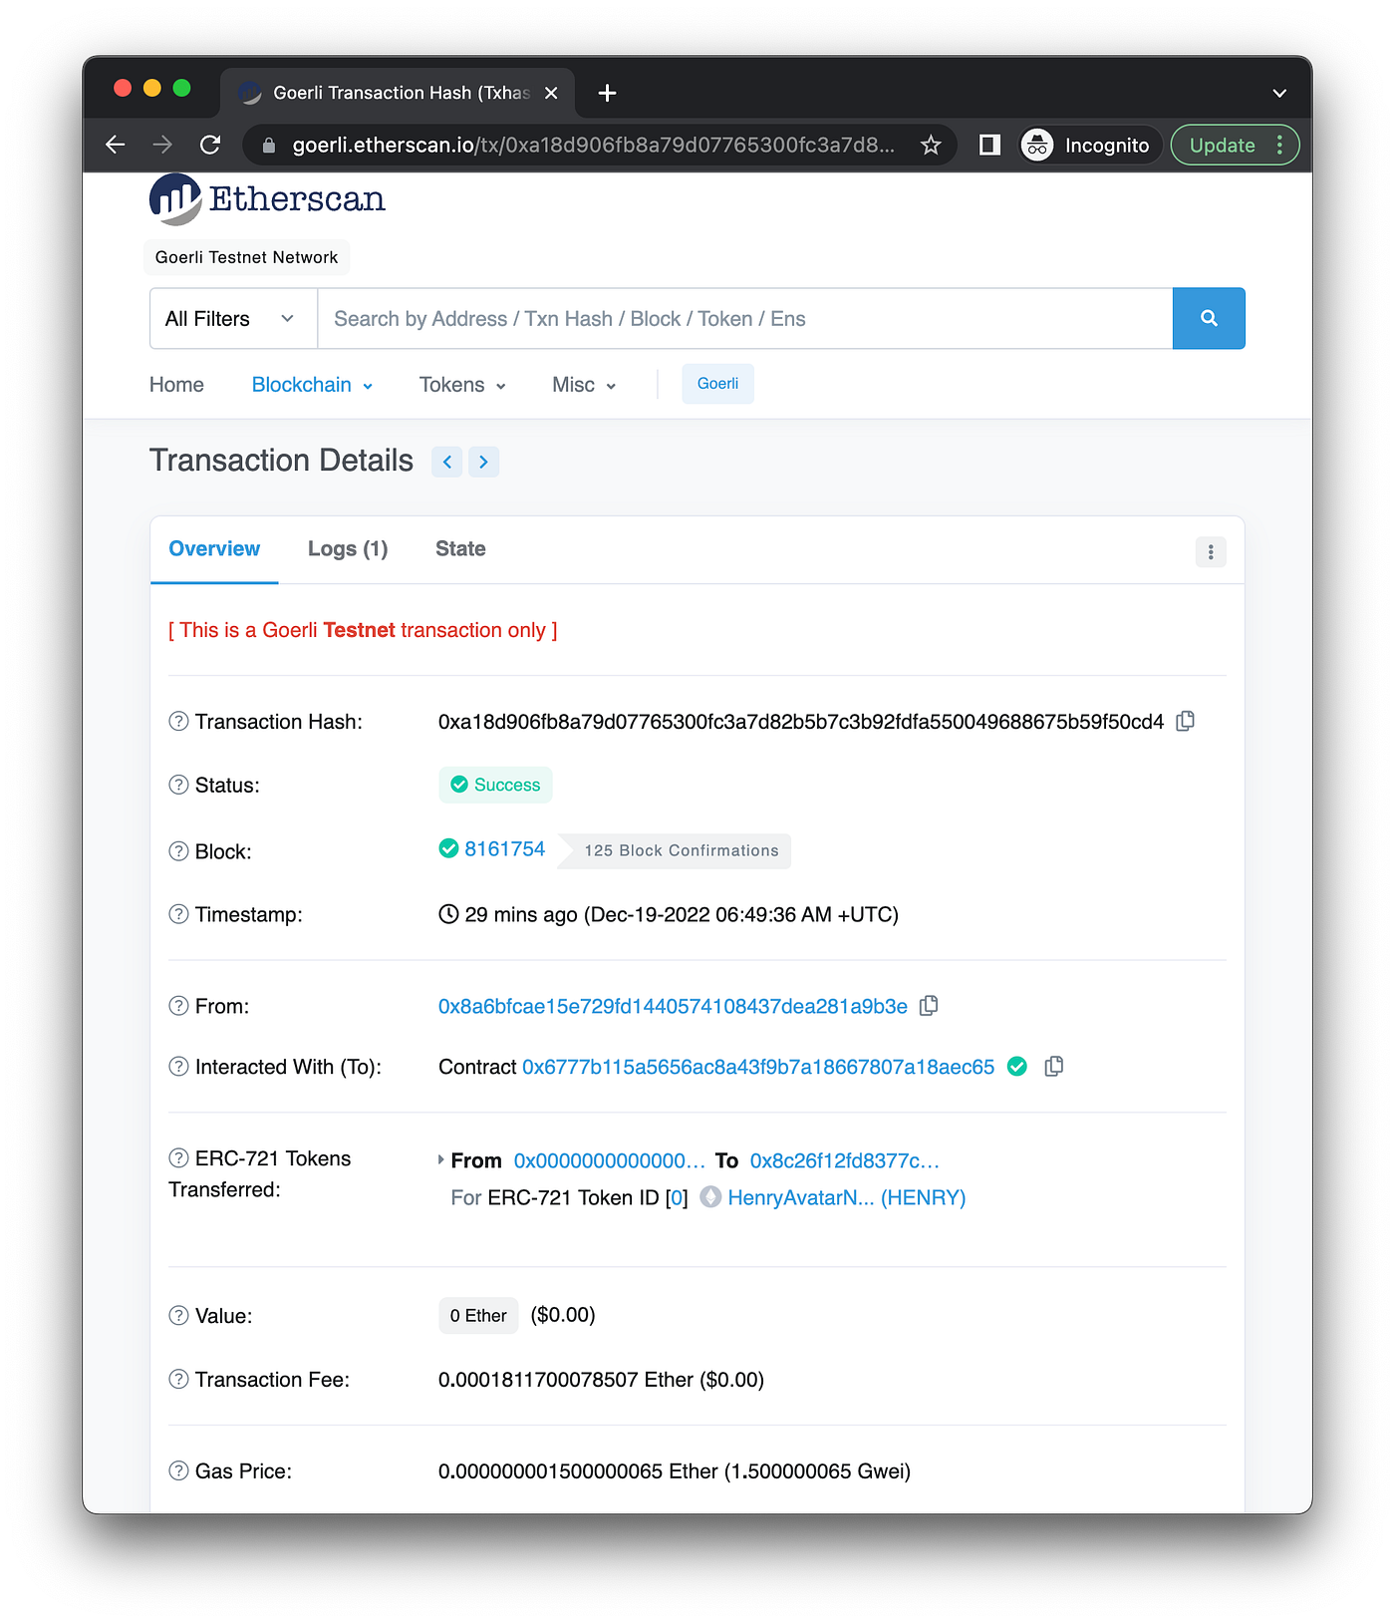This screenshot has height=1623, width=1395.
Task: Click the help icon beside Transaction Hash
Action: tap(178, 721)
